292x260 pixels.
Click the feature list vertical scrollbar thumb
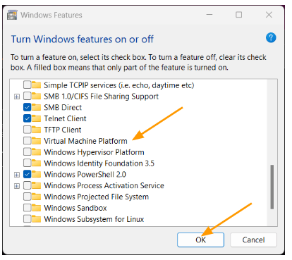[x=272, y=187]
